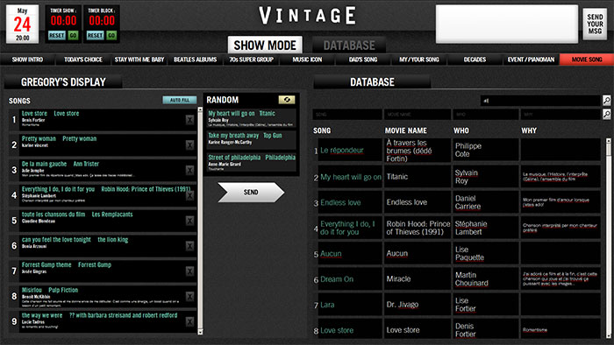Viewport: 614px width, 345px height.
Task: Click database song Aucun
Action: (331, 254)
